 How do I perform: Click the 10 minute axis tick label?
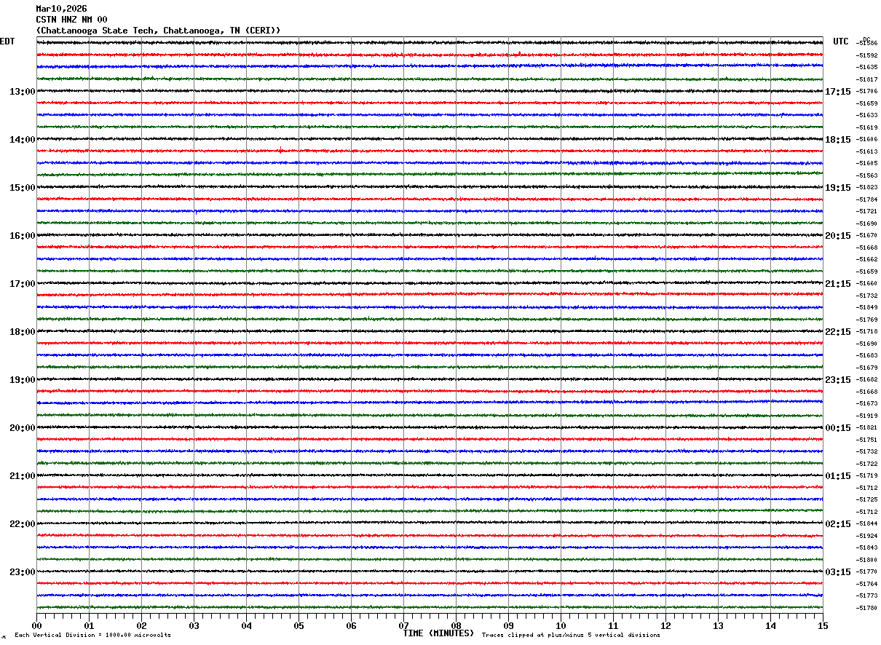point(561,626)
